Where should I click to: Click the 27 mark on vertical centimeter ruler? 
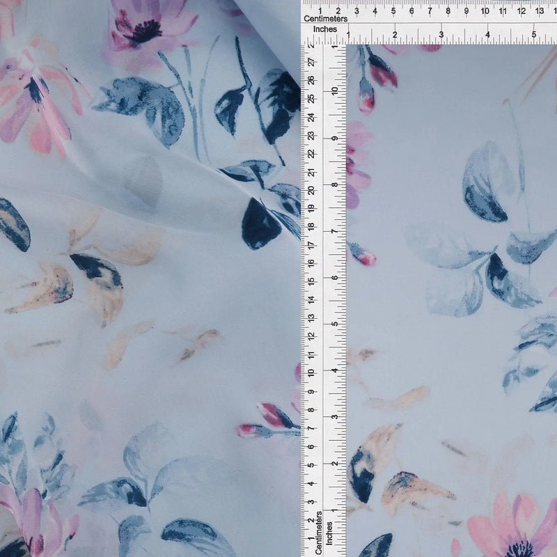[311, 62]
